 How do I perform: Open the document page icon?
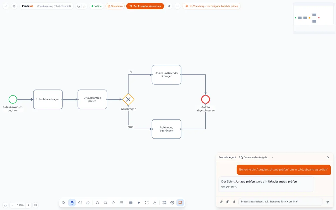tap(14, 6)
